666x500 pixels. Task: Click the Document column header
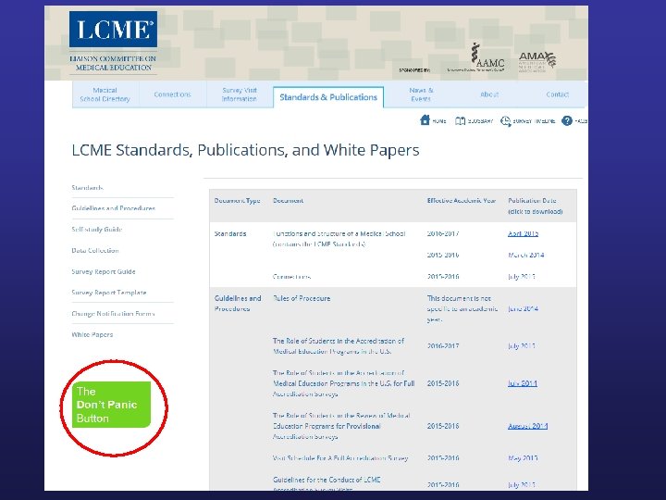tap(288, 201)
